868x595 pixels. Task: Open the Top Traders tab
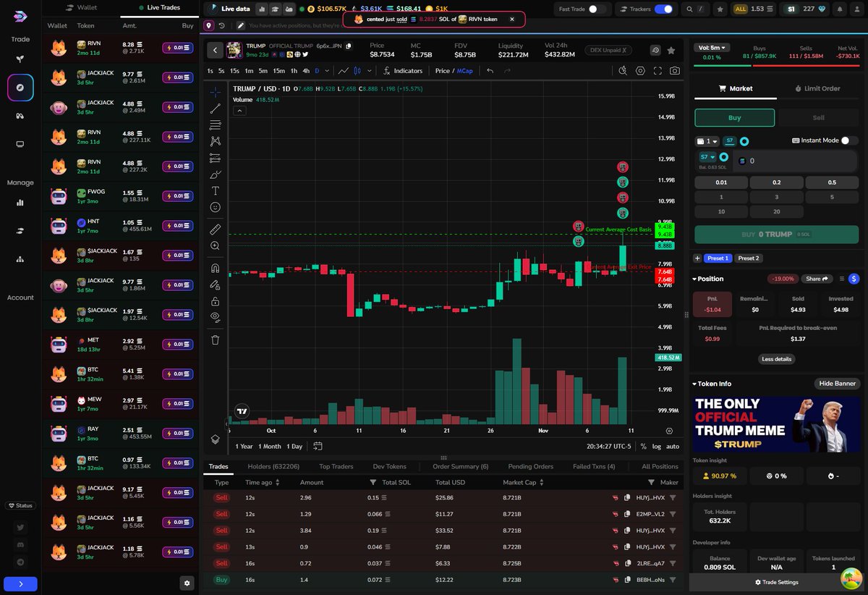coord(336,467)
